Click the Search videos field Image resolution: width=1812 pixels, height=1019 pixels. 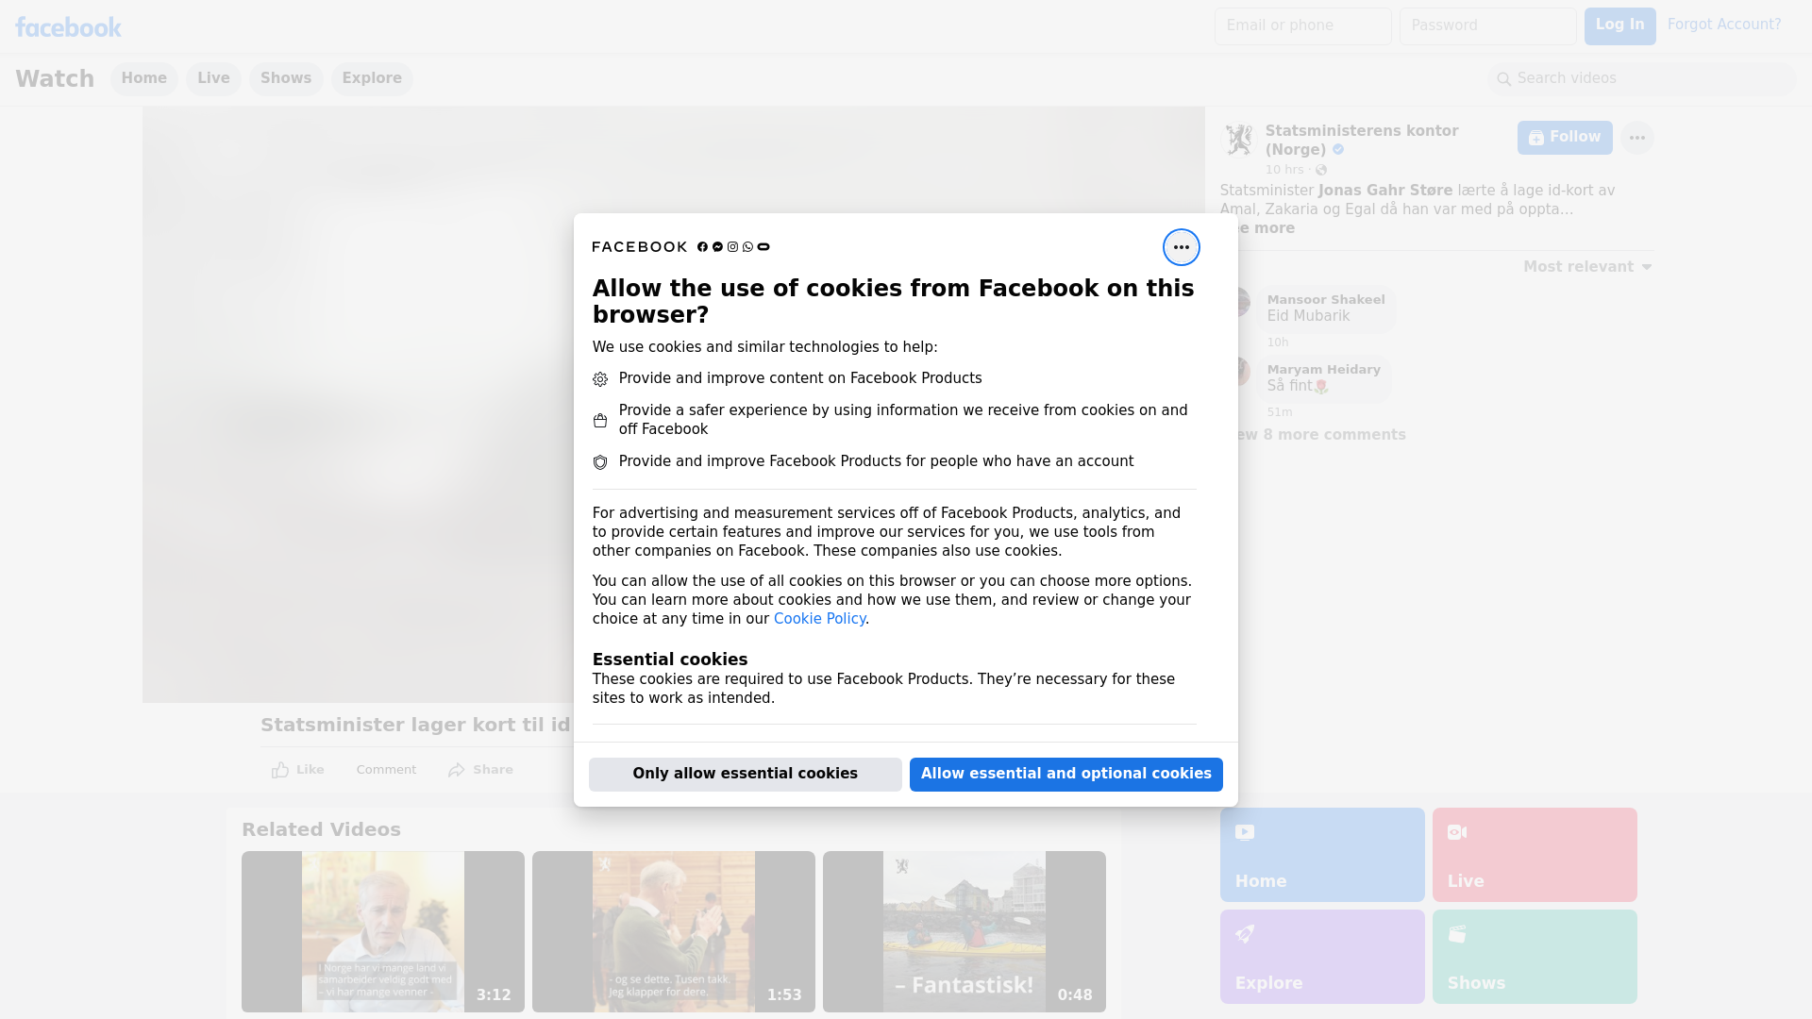click(x=1642, y=79)
